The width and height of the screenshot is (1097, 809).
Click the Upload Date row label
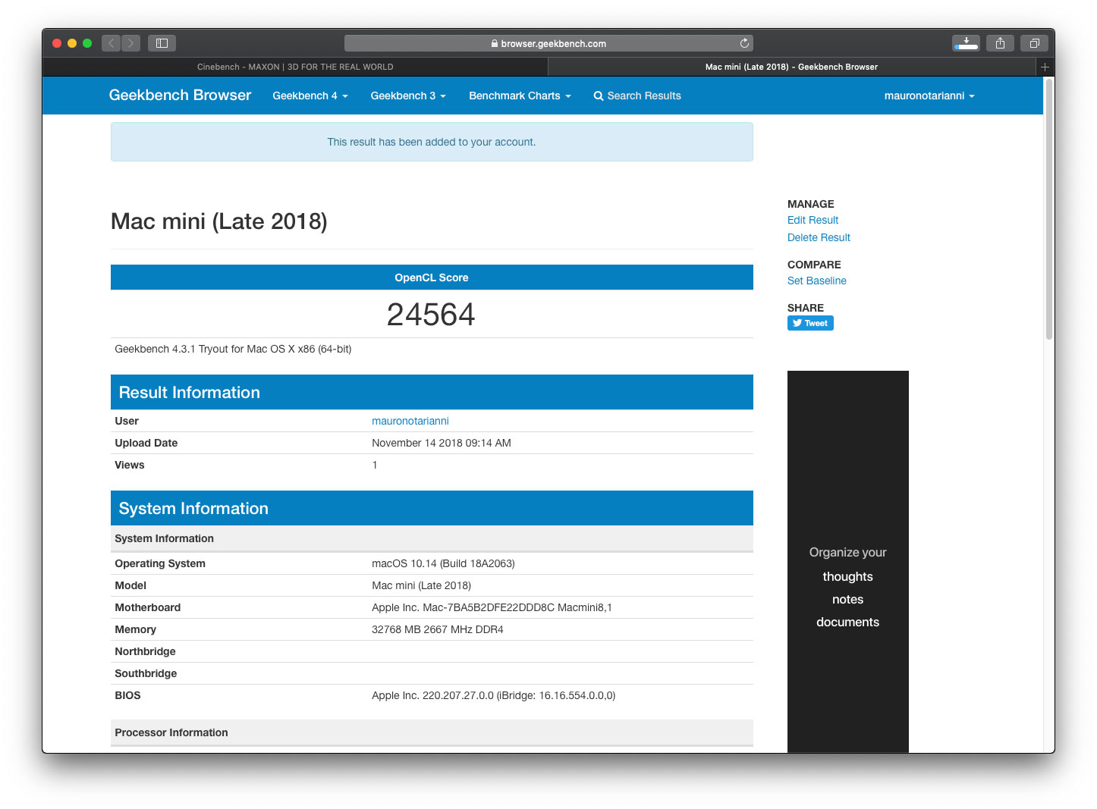pos(146,443)
